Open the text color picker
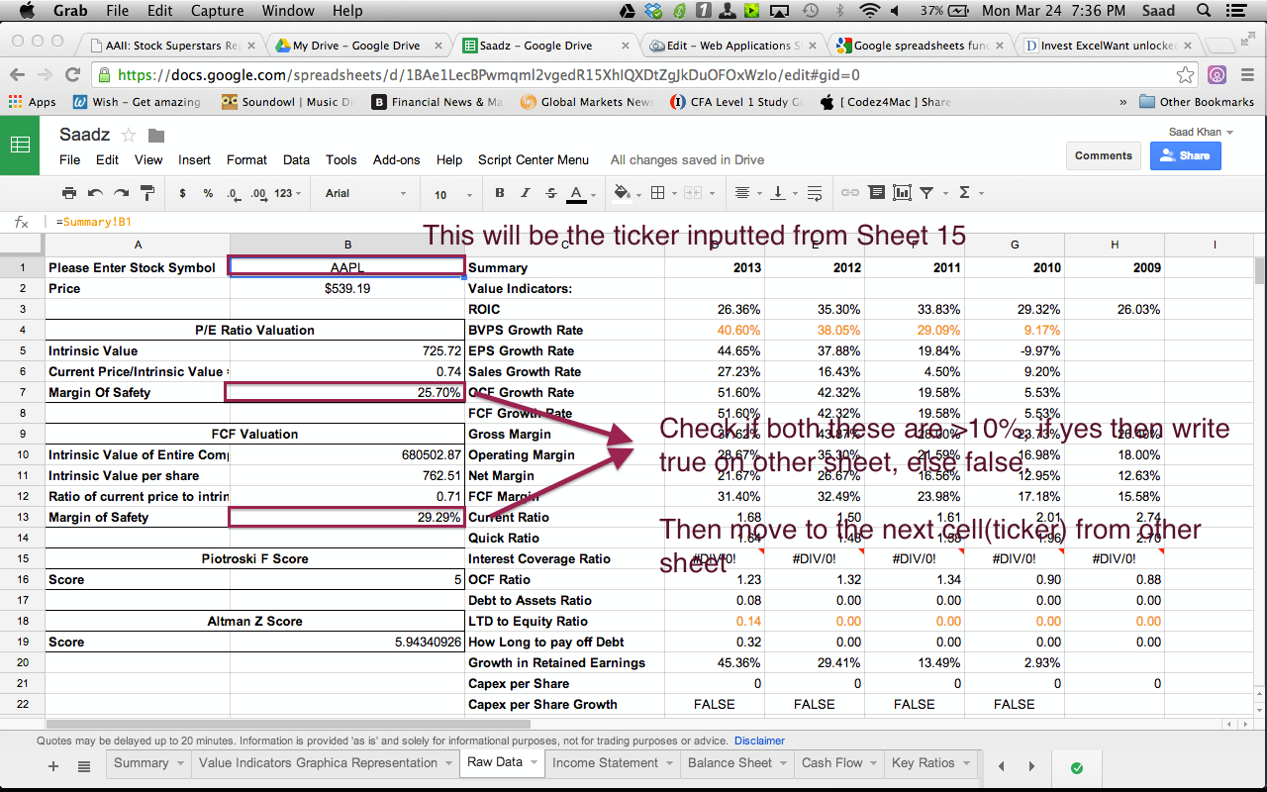The height and width of the screenshot is (792, 1267). click(576, 192)
